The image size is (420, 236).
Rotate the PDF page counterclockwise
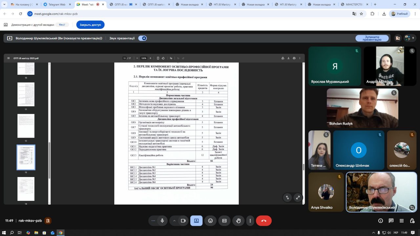[x=163, y=58]
